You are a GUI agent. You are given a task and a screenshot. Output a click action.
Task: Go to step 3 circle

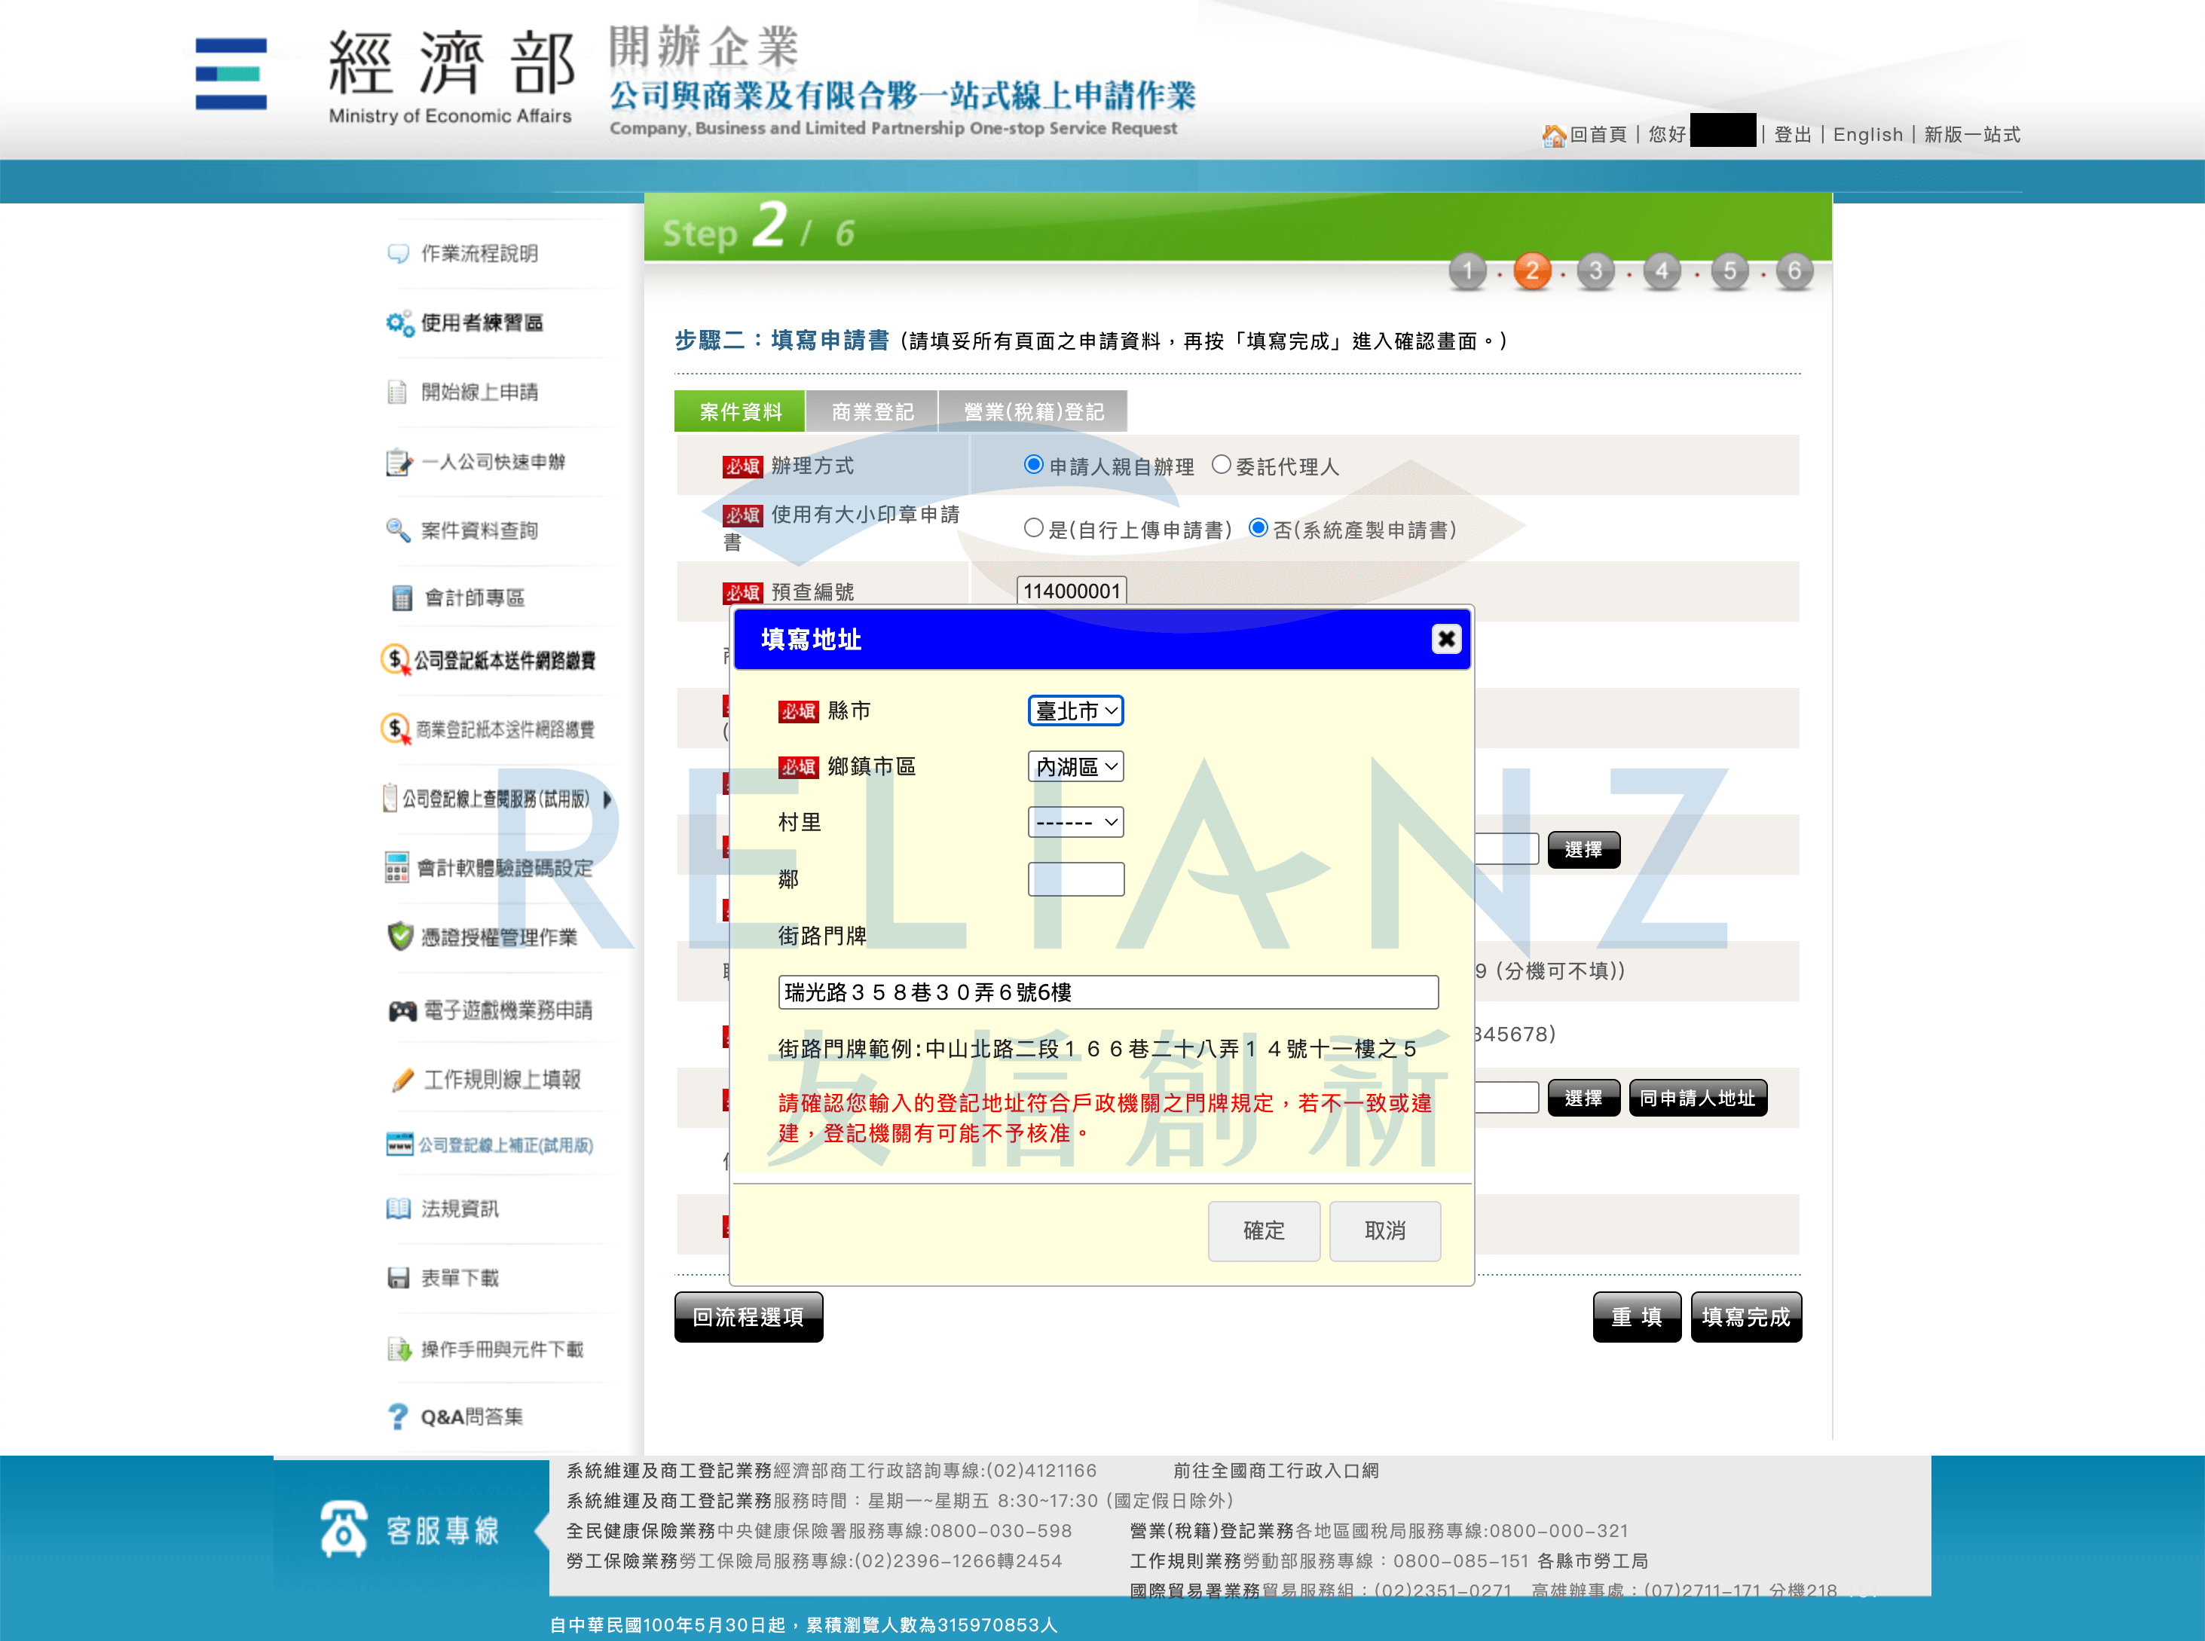click(1596, 270)
